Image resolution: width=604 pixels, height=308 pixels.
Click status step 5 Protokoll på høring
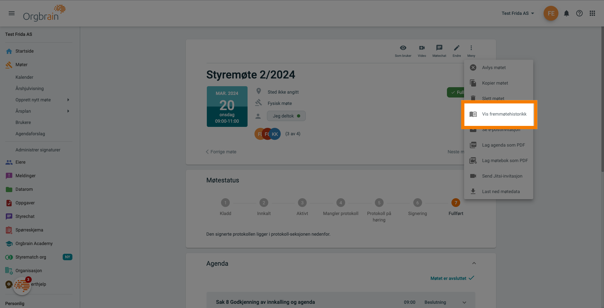(x=379, y=203)
